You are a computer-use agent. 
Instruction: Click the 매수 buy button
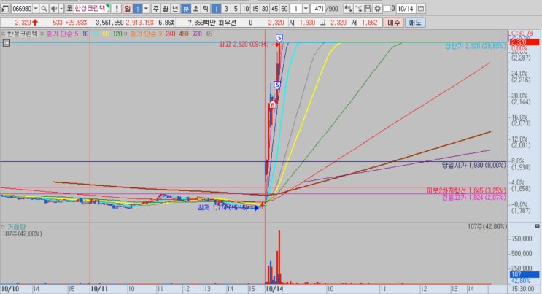point(394,23)
